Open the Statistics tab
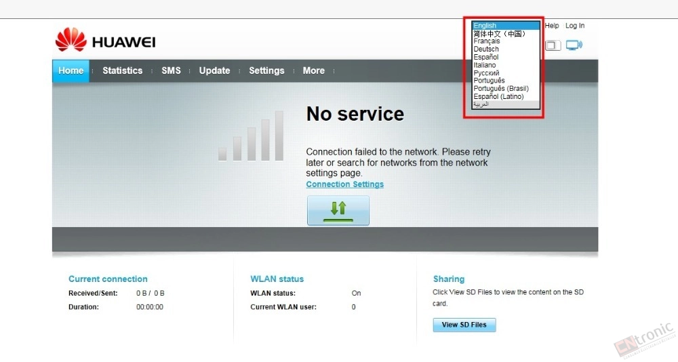The height and width of the screenshot is (362, 678). click(x=122, y=71)
